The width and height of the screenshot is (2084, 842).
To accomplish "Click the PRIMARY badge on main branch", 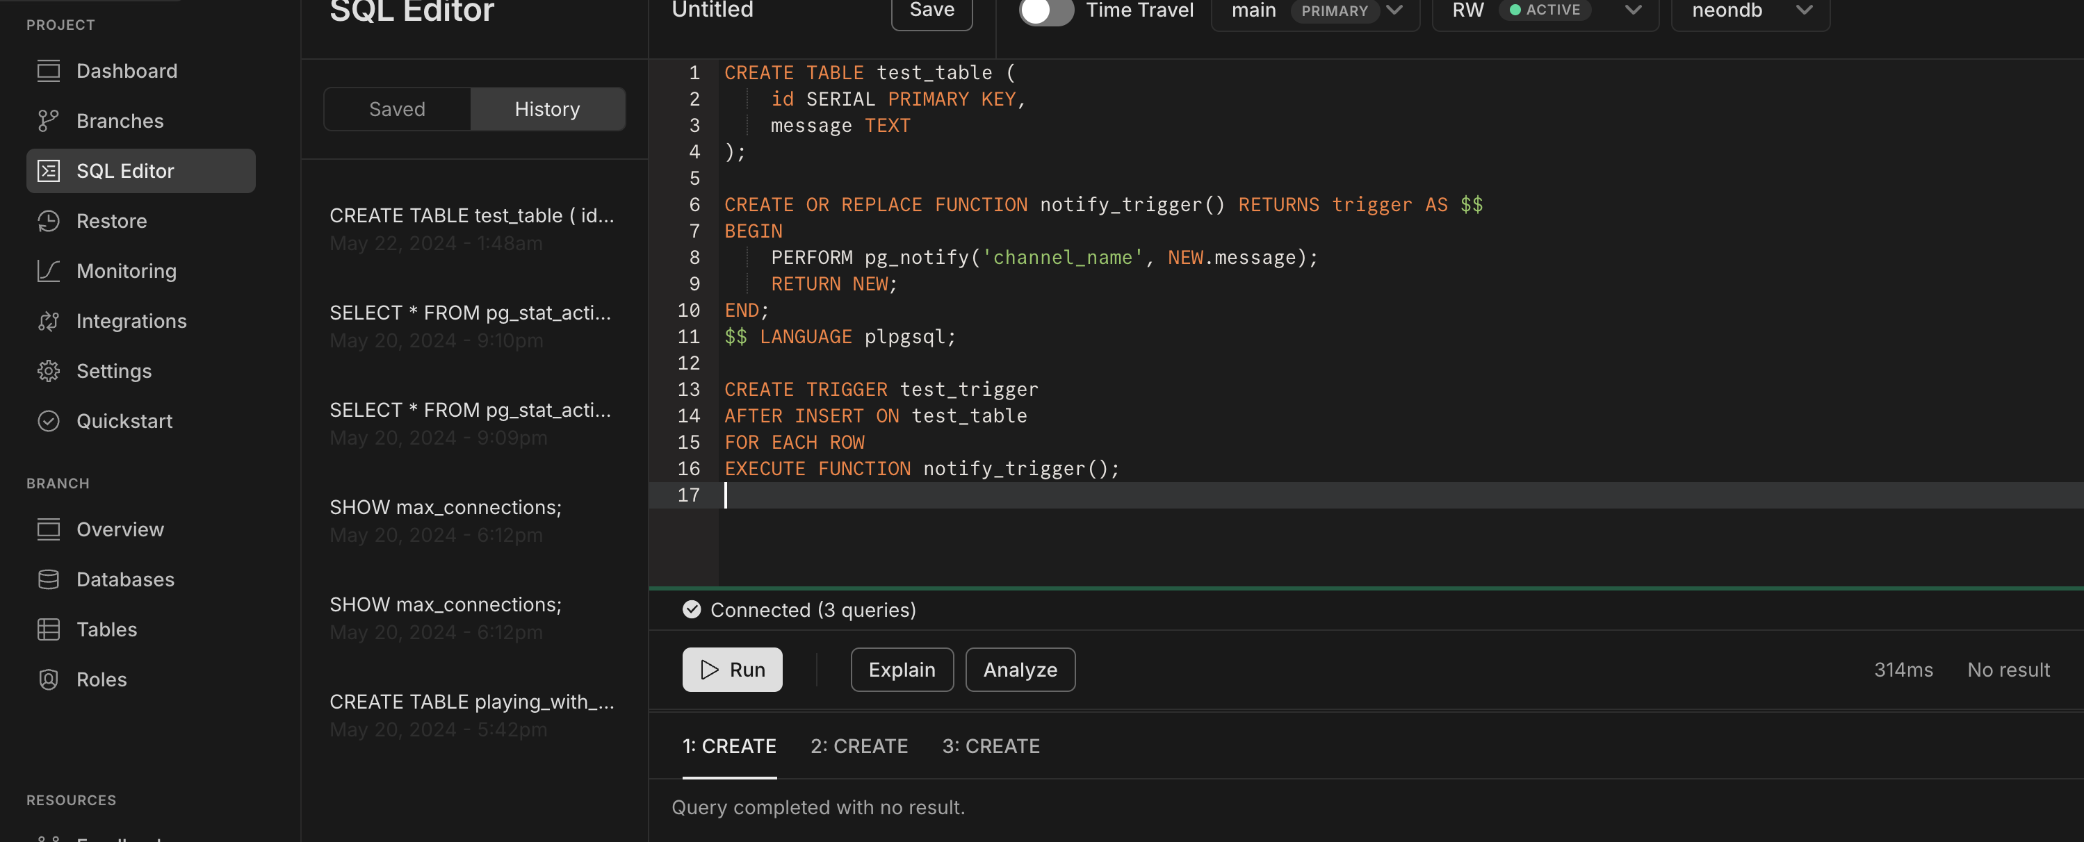I will click(x=1334, y=11).
